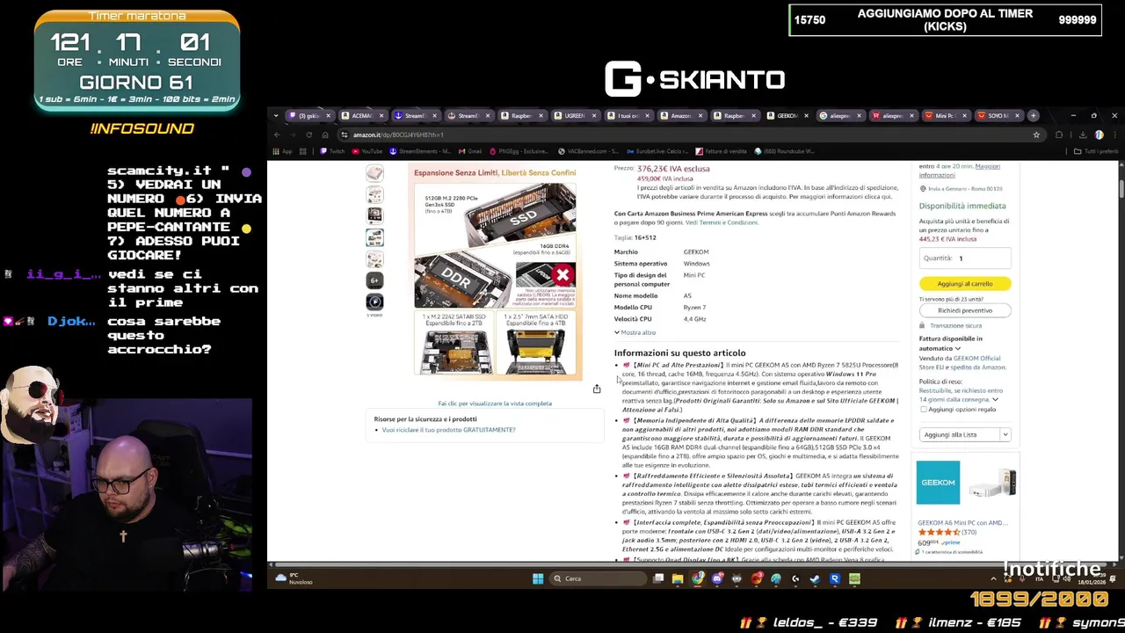Close the red X overlay on product image
The image size is (1125, 633).
[x=562, y=275]
